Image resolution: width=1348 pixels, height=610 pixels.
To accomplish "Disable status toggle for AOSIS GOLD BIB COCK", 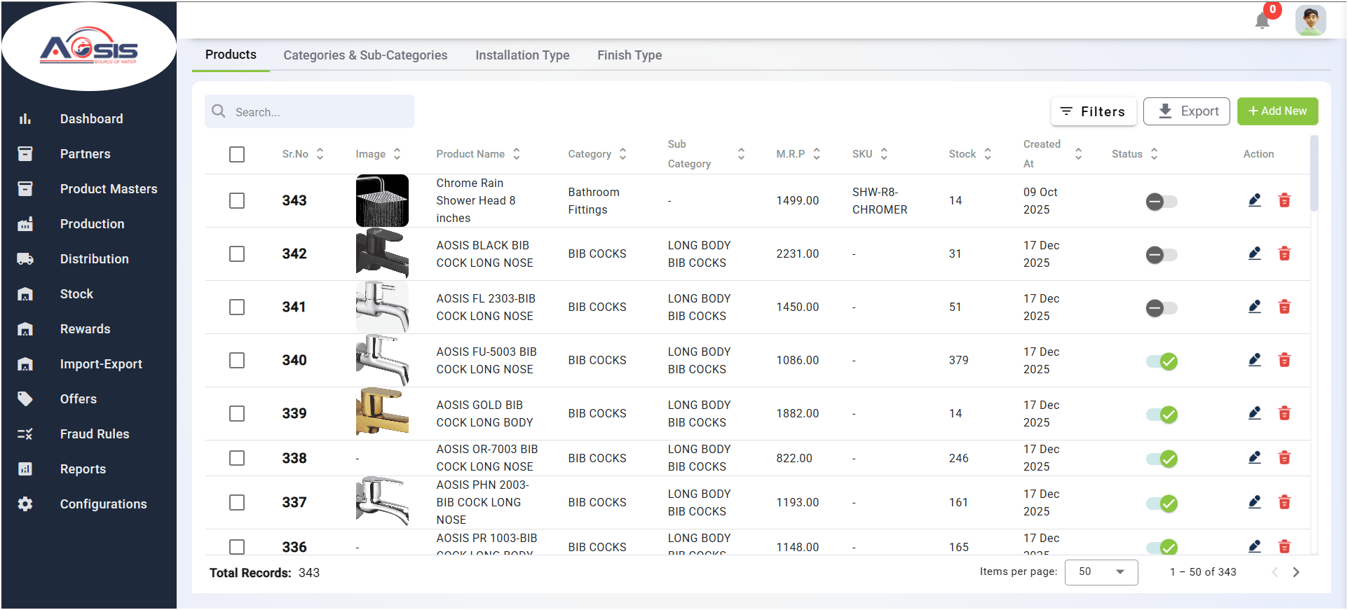I will click(1162, 415).
